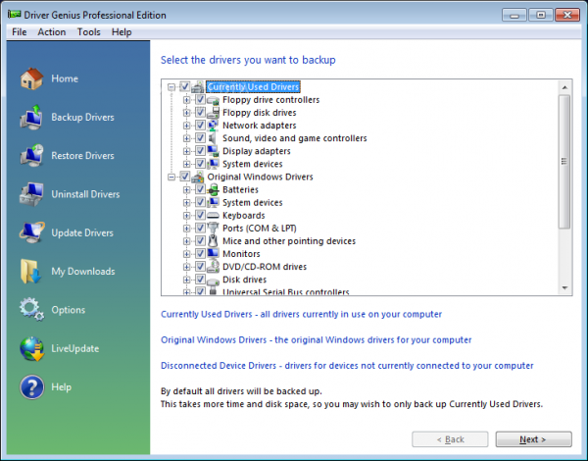Click the driver list scroll down arrow

[564, 288]
